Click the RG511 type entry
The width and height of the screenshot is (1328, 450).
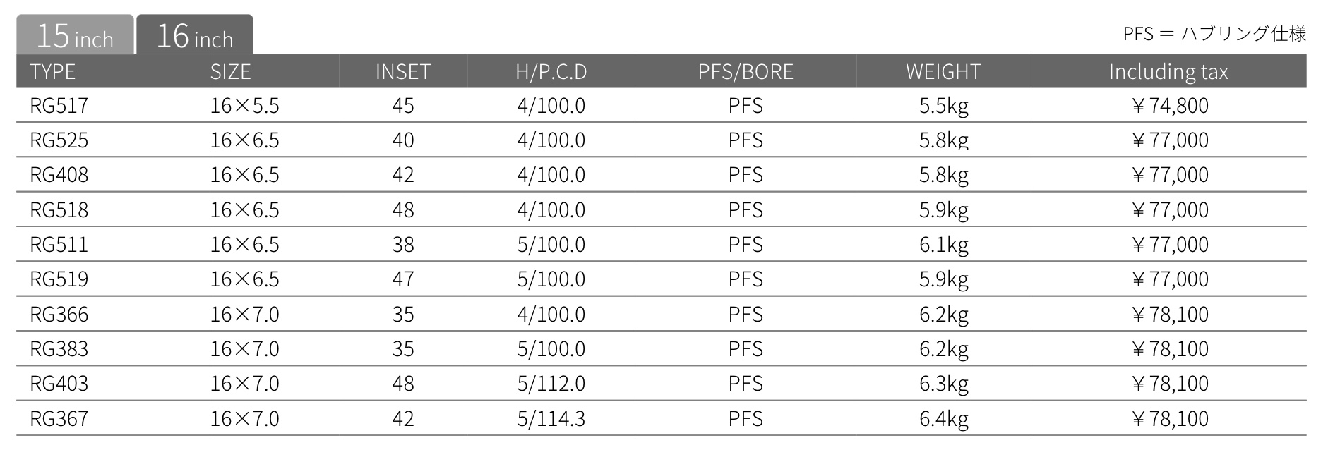click(59, 245)
